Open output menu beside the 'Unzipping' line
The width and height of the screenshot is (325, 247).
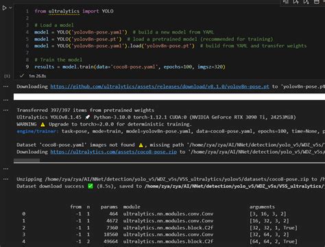click(x=5, y=179)
